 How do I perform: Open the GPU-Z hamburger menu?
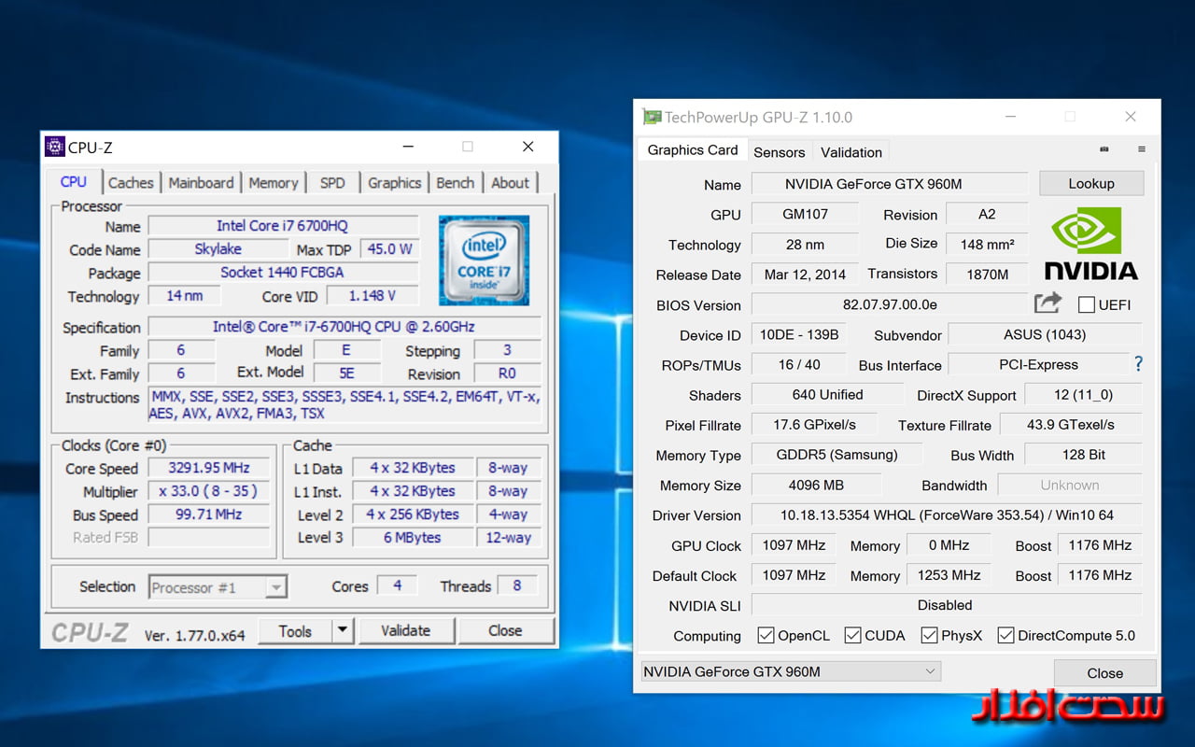coord(1141,149)
